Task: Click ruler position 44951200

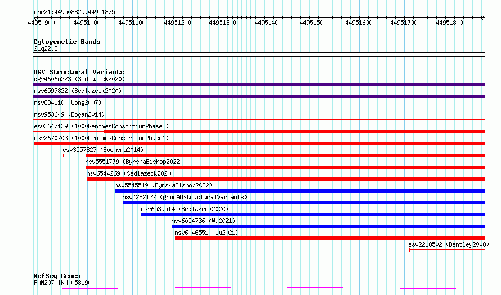Action: 177,23
